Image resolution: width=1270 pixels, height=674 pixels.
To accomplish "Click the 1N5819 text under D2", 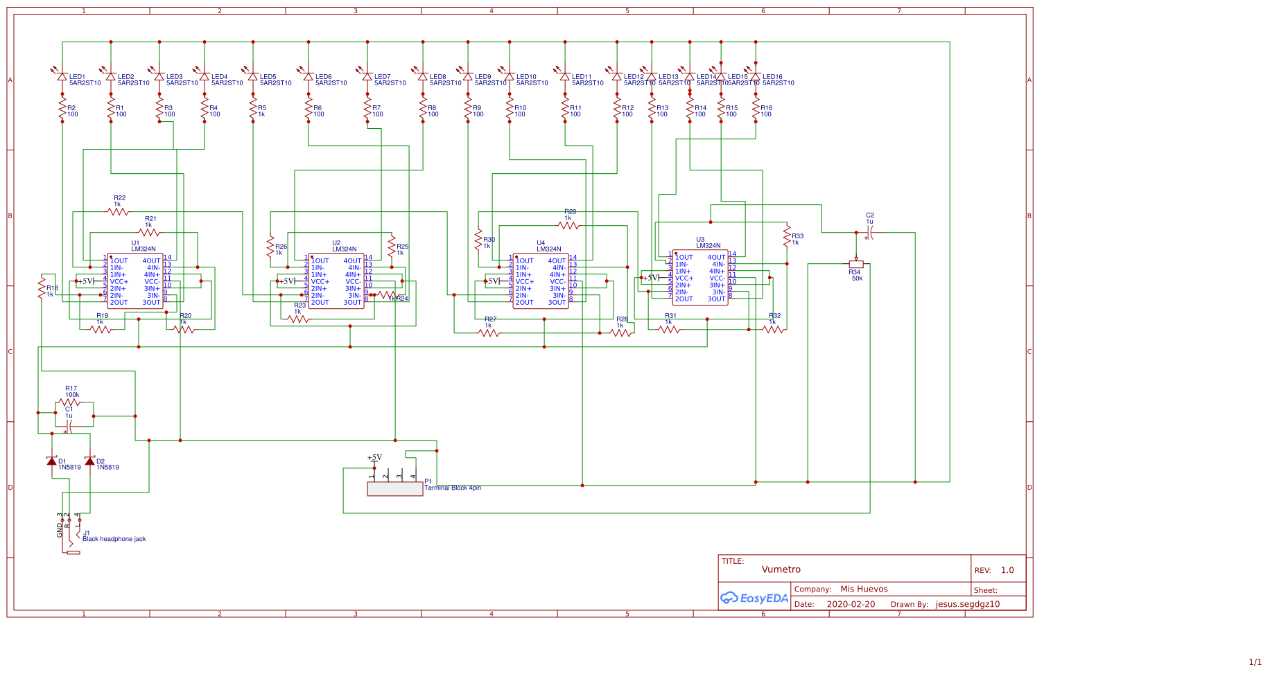I will [107, 468].
